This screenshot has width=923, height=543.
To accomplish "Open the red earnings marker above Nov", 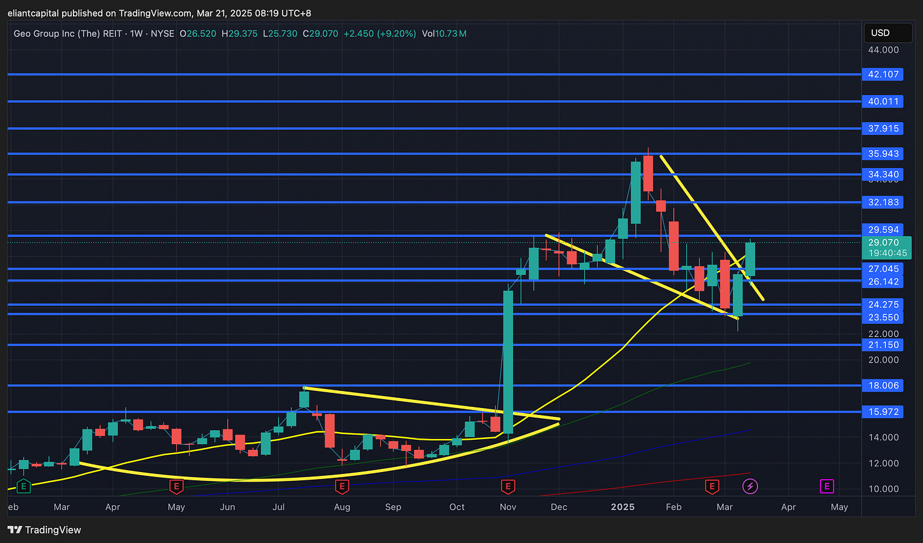I will [x=508, y=487].
